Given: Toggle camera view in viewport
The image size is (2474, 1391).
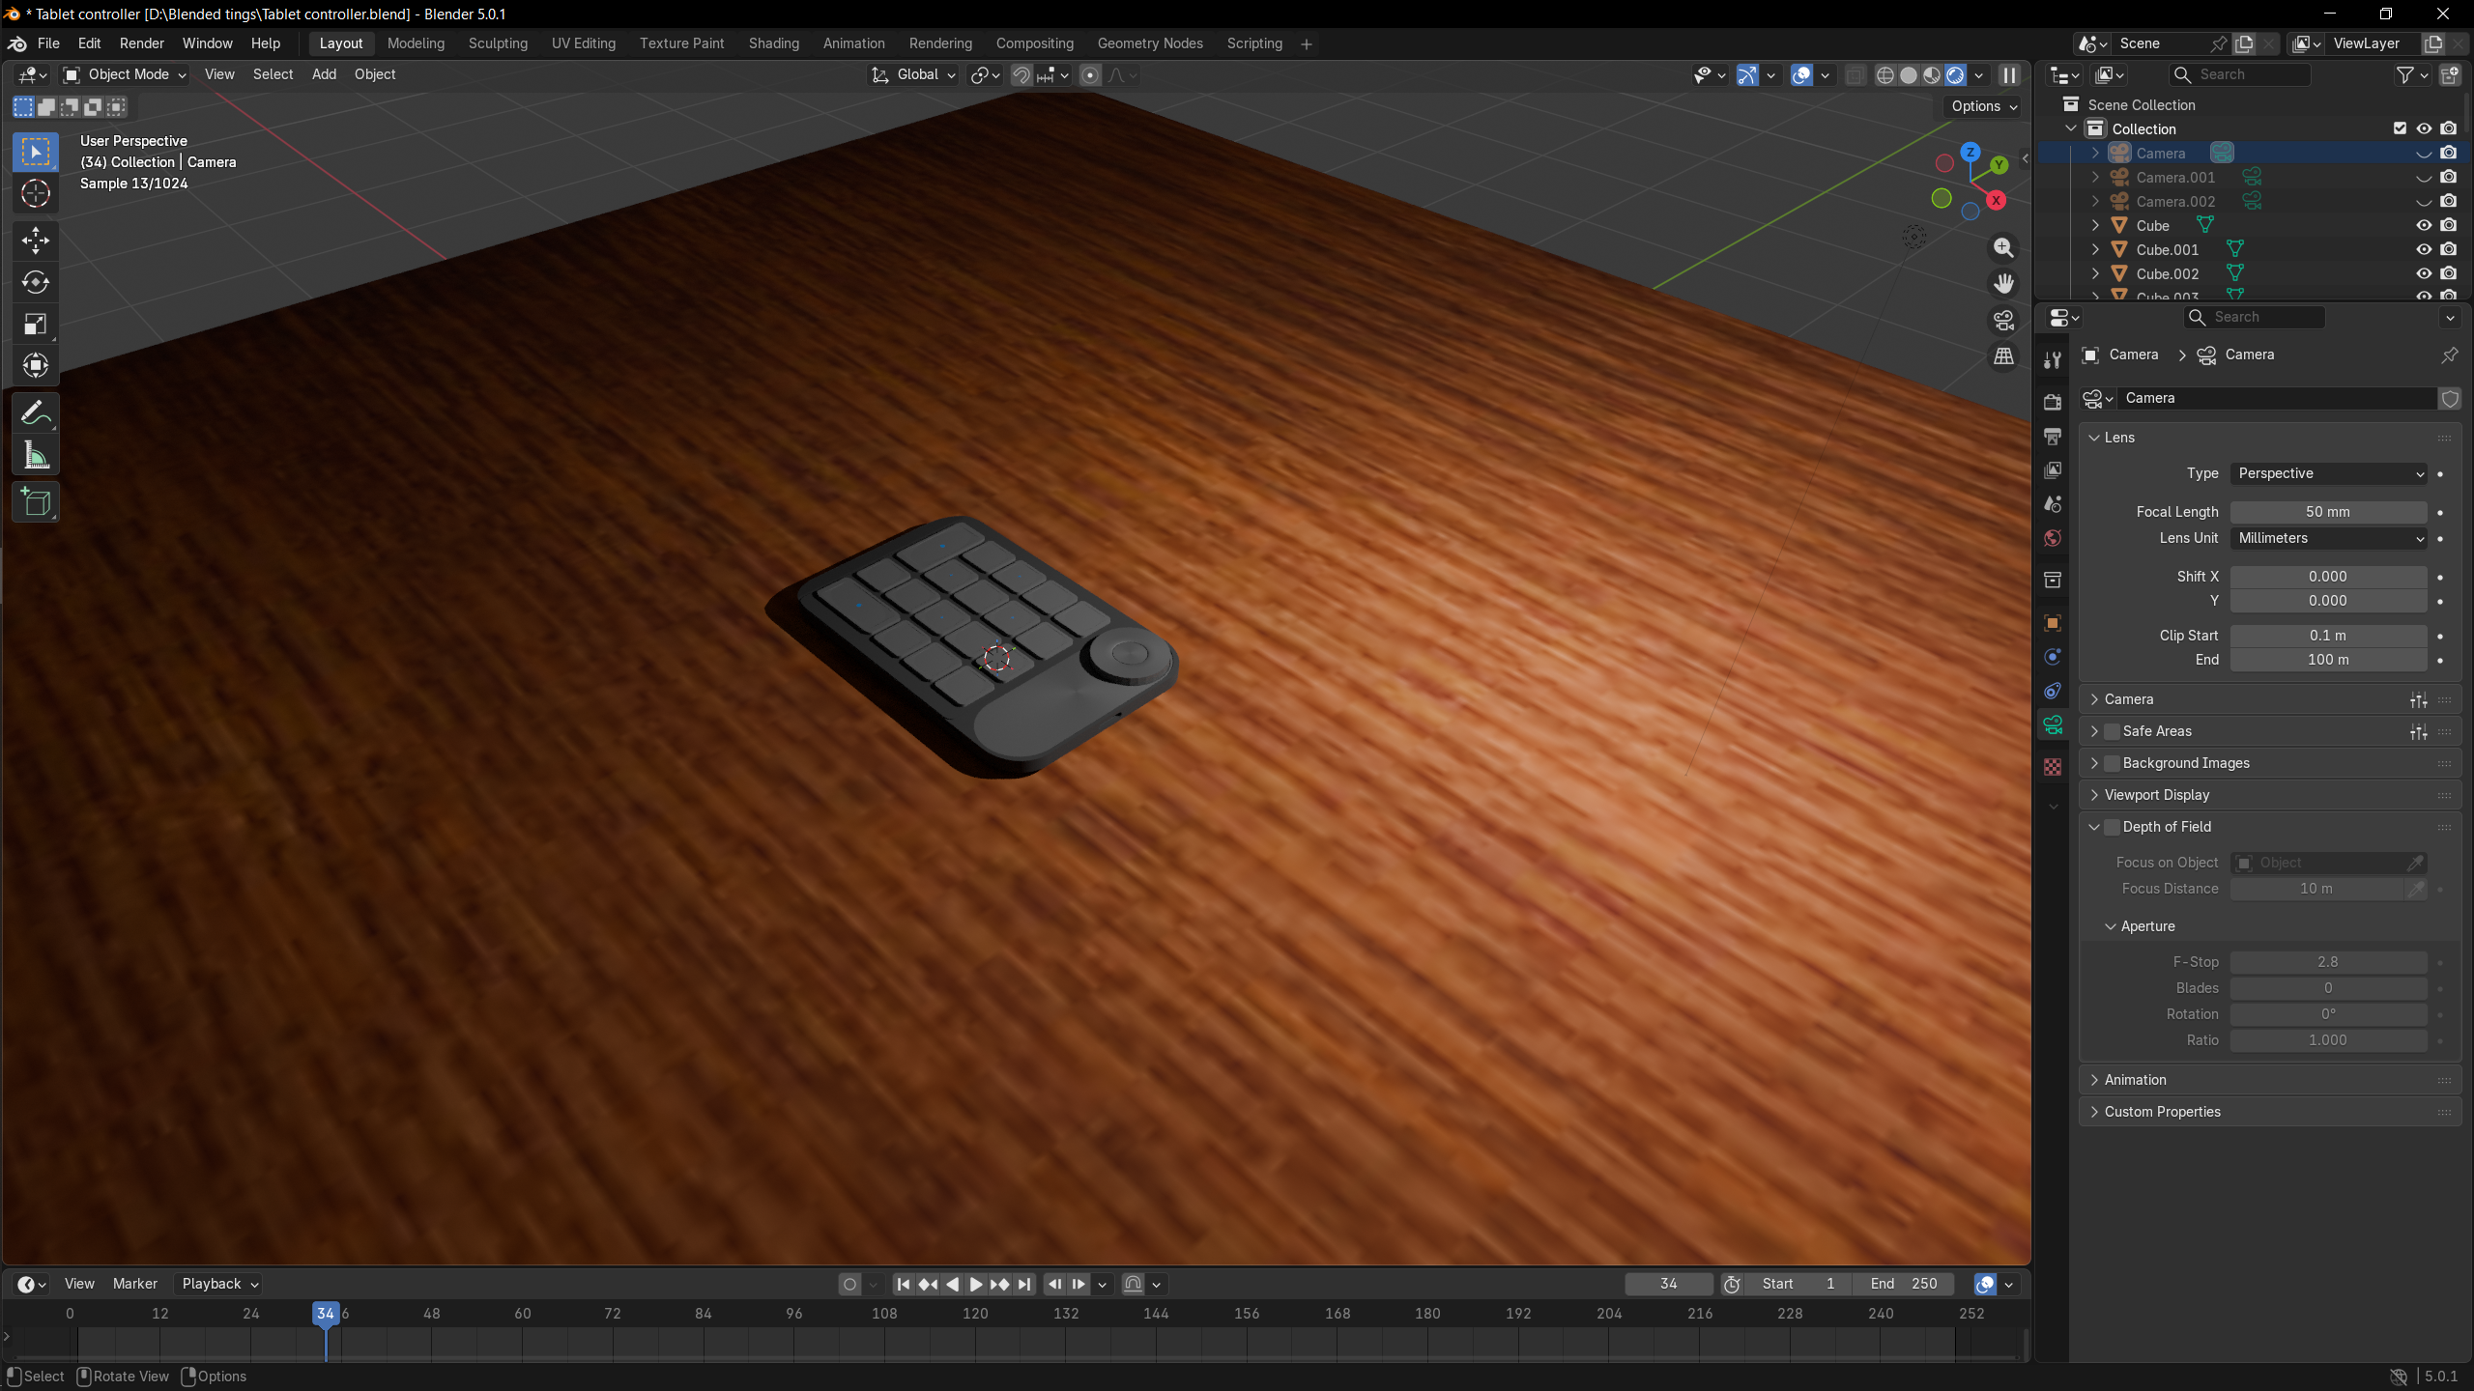Looking at the screenshot, I should click(x=2003, y=320).
